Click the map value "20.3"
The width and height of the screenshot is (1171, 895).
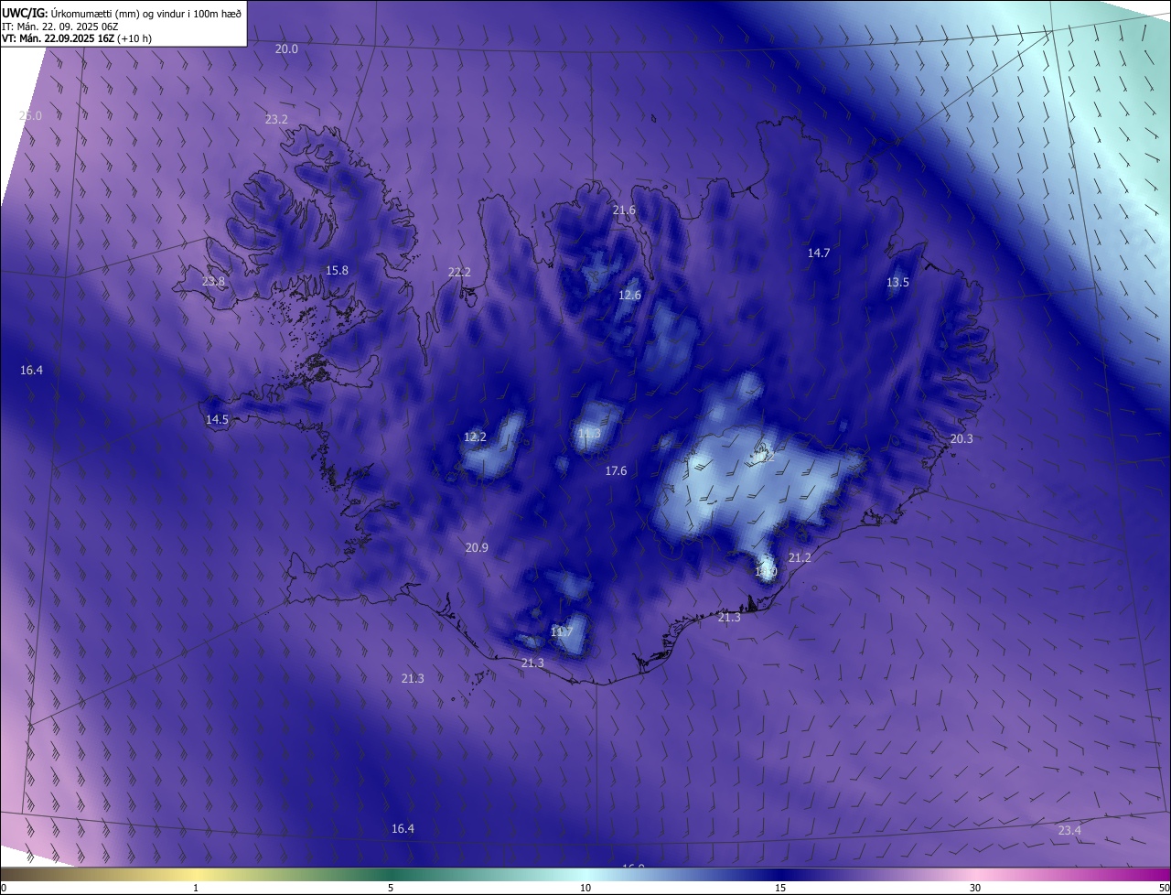pos(962,438)
